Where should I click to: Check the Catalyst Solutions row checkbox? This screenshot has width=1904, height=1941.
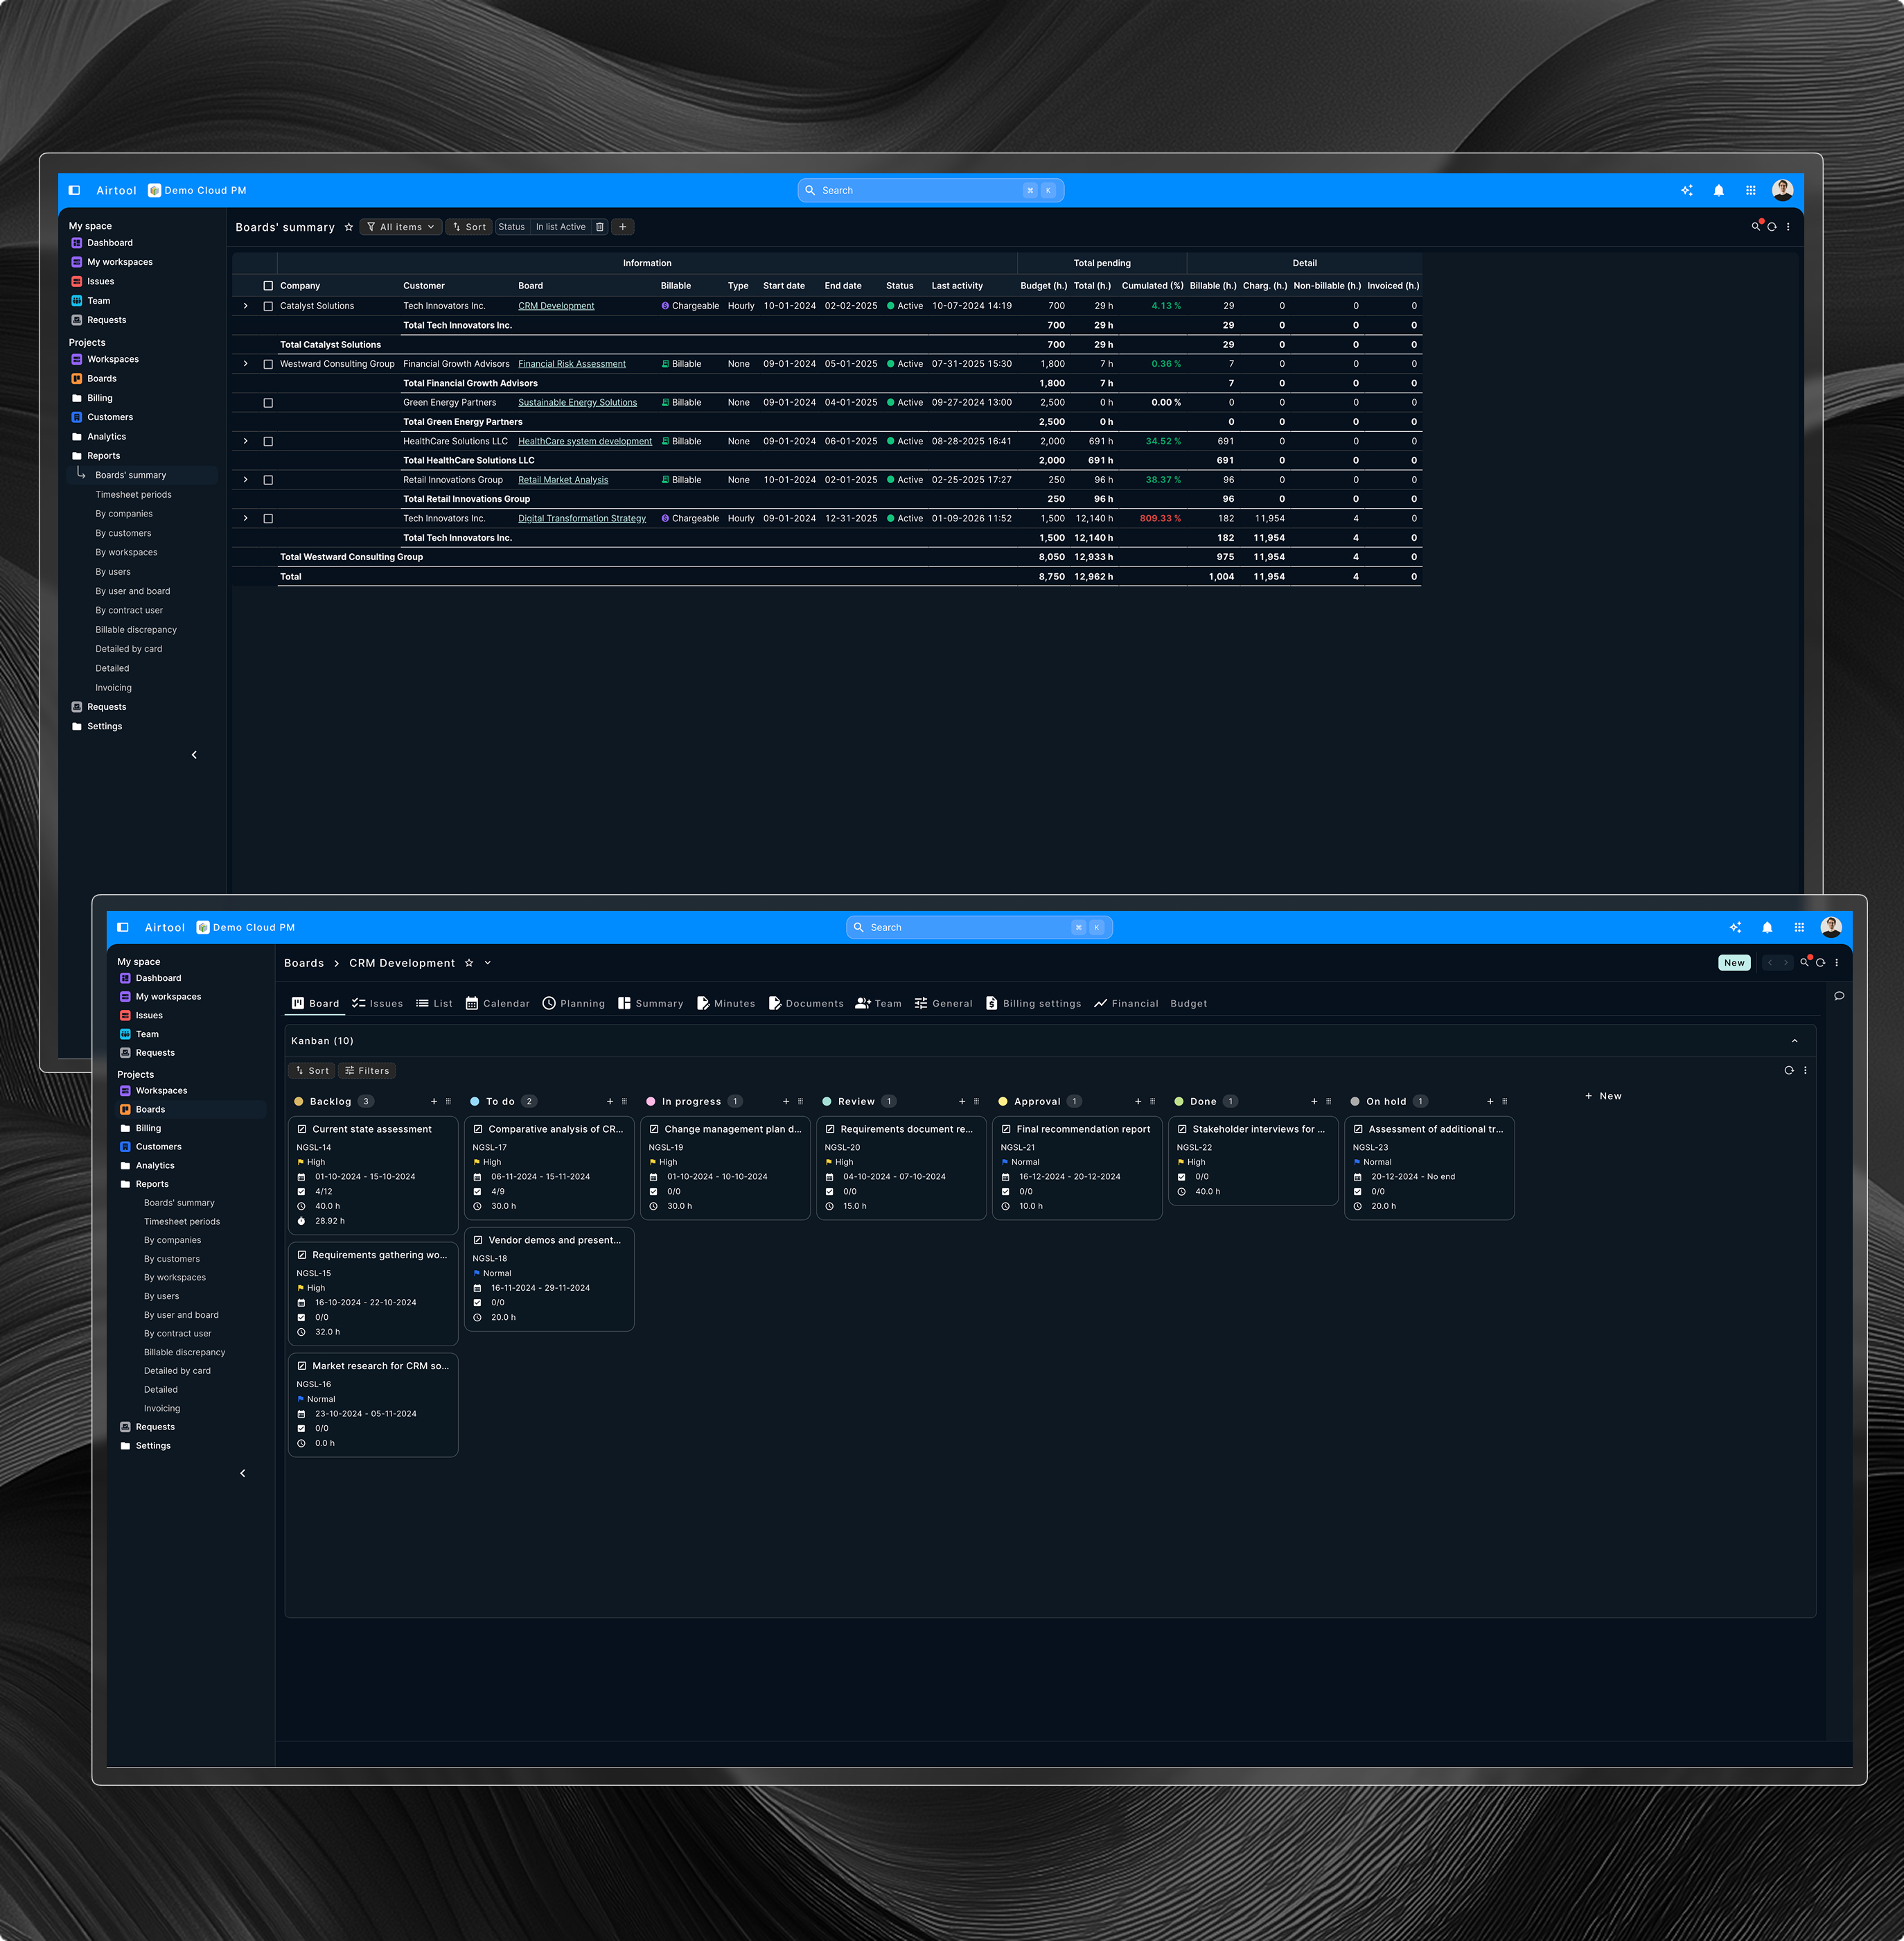click(x=268, y=306)
